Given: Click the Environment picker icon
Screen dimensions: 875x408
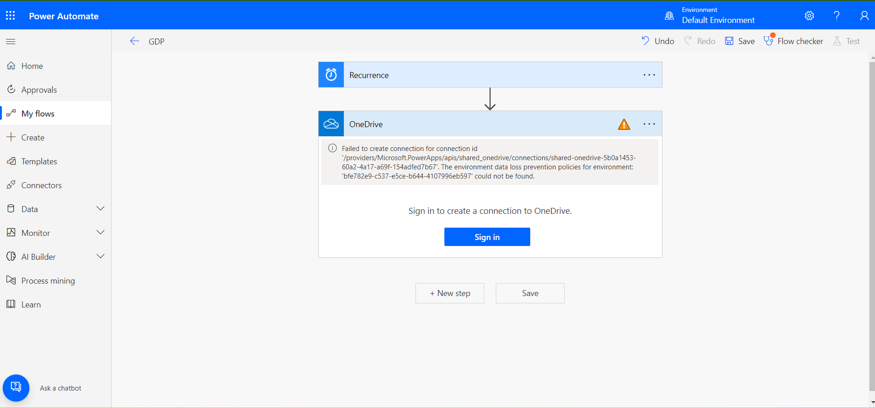Looking at the screenshot, I should [x=669, y=16].
